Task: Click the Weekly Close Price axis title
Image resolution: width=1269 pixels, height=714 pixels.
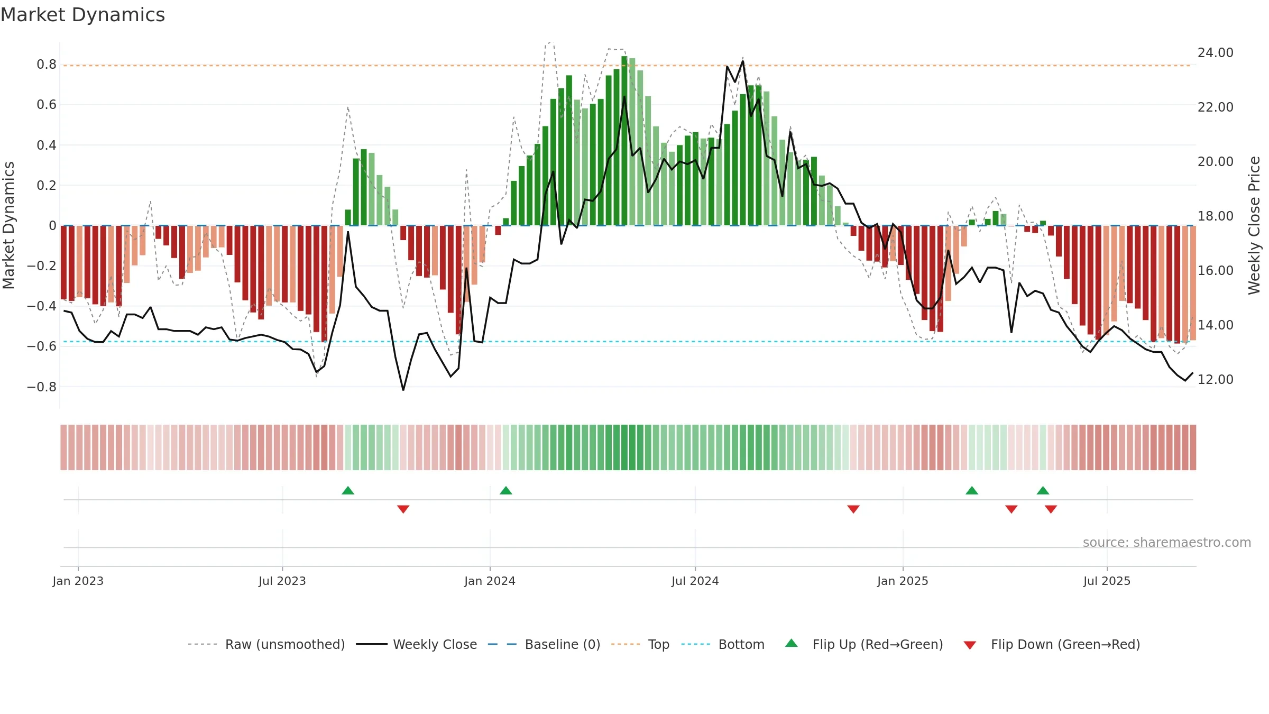Action: tap(1254, 226)
